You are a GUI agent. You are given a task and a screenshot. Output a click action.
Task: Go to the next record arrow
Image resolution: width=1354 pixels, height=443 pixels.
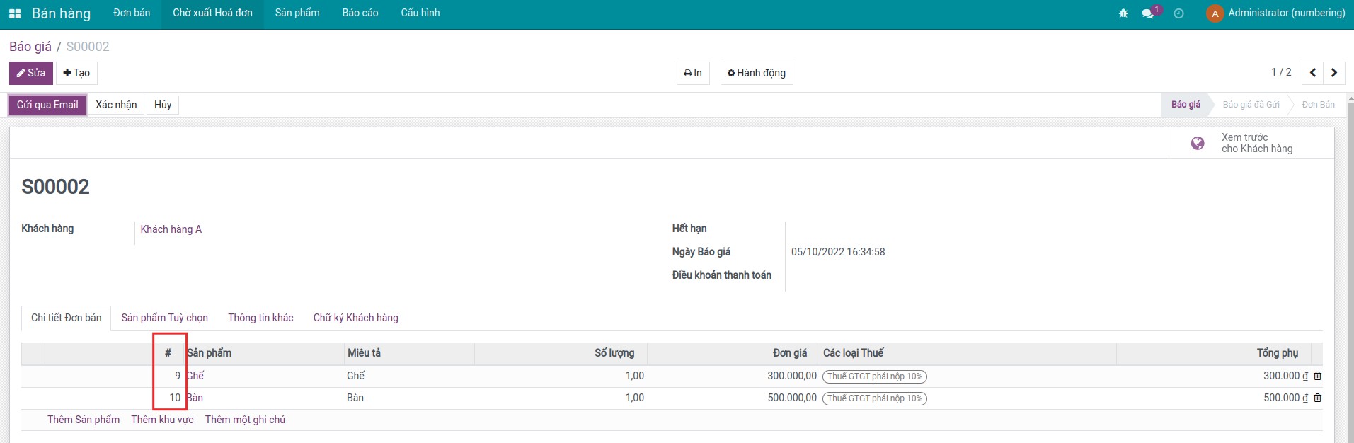(1334, 73)
